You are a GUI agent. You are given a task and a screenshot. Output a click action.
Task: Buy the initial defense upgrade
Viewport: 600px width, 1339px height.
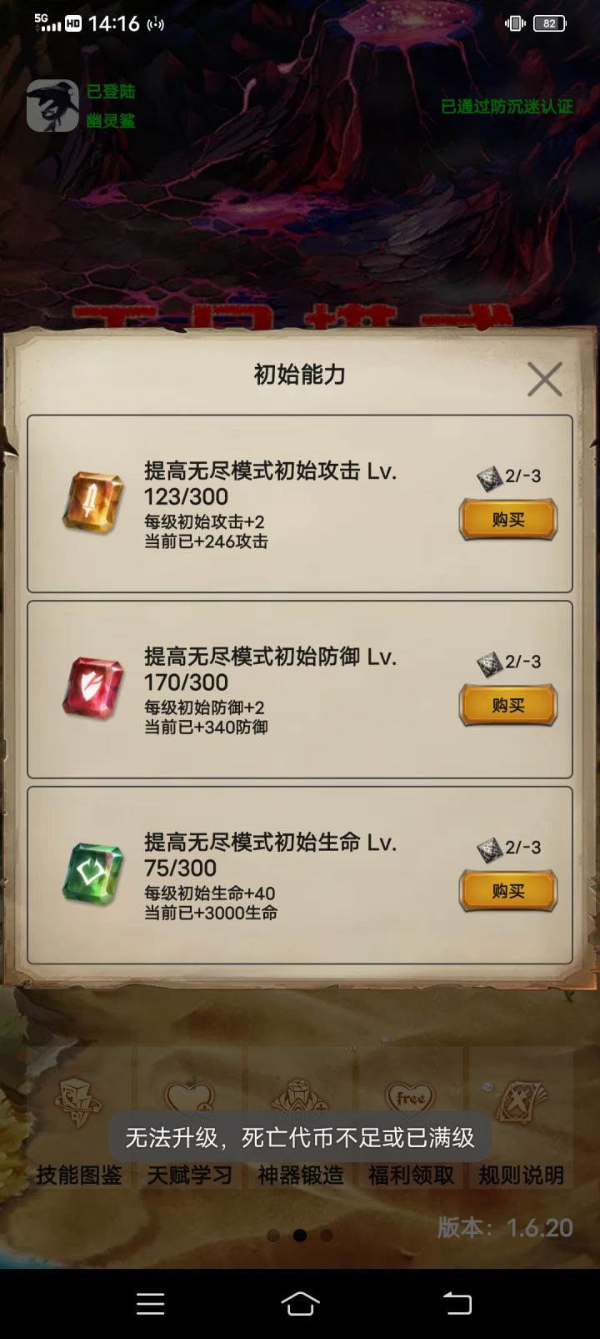507,706
